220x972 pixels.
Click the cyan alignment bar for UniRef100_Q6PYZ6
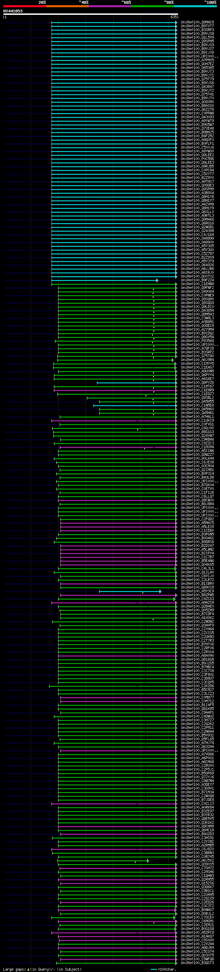coord(136,383)
